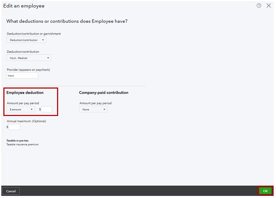276x198 pixels.
Task: Click the Employee deduction heading
Action: pyautogui.click(x=25, y=93)
